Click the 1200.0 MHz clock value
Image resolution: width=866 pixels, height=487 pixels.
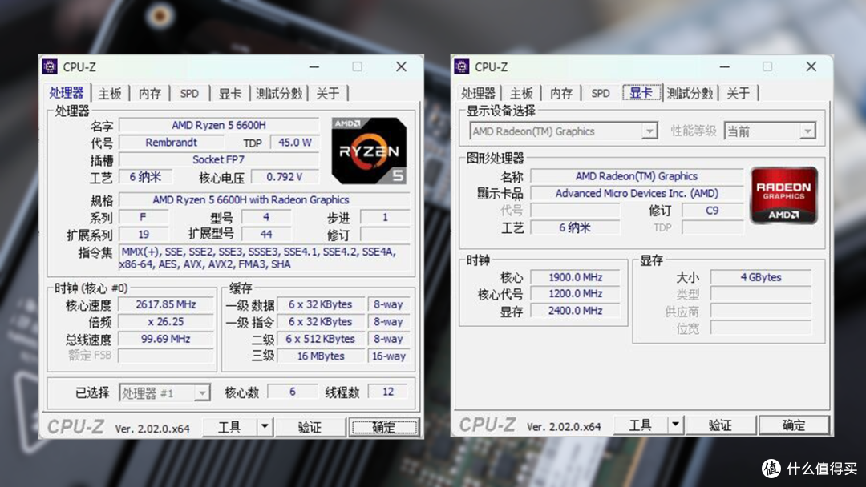(x=576, y=293)
